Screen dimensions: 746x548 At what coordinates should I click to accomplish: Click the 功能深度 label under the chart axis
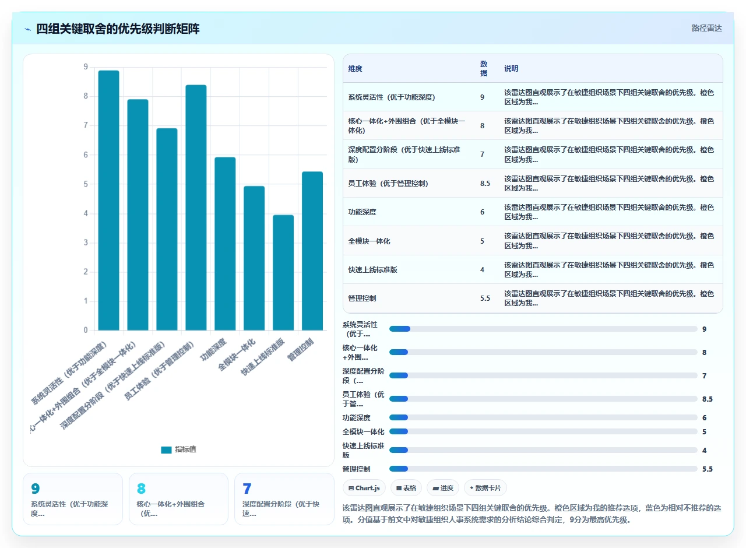point(214,349)
